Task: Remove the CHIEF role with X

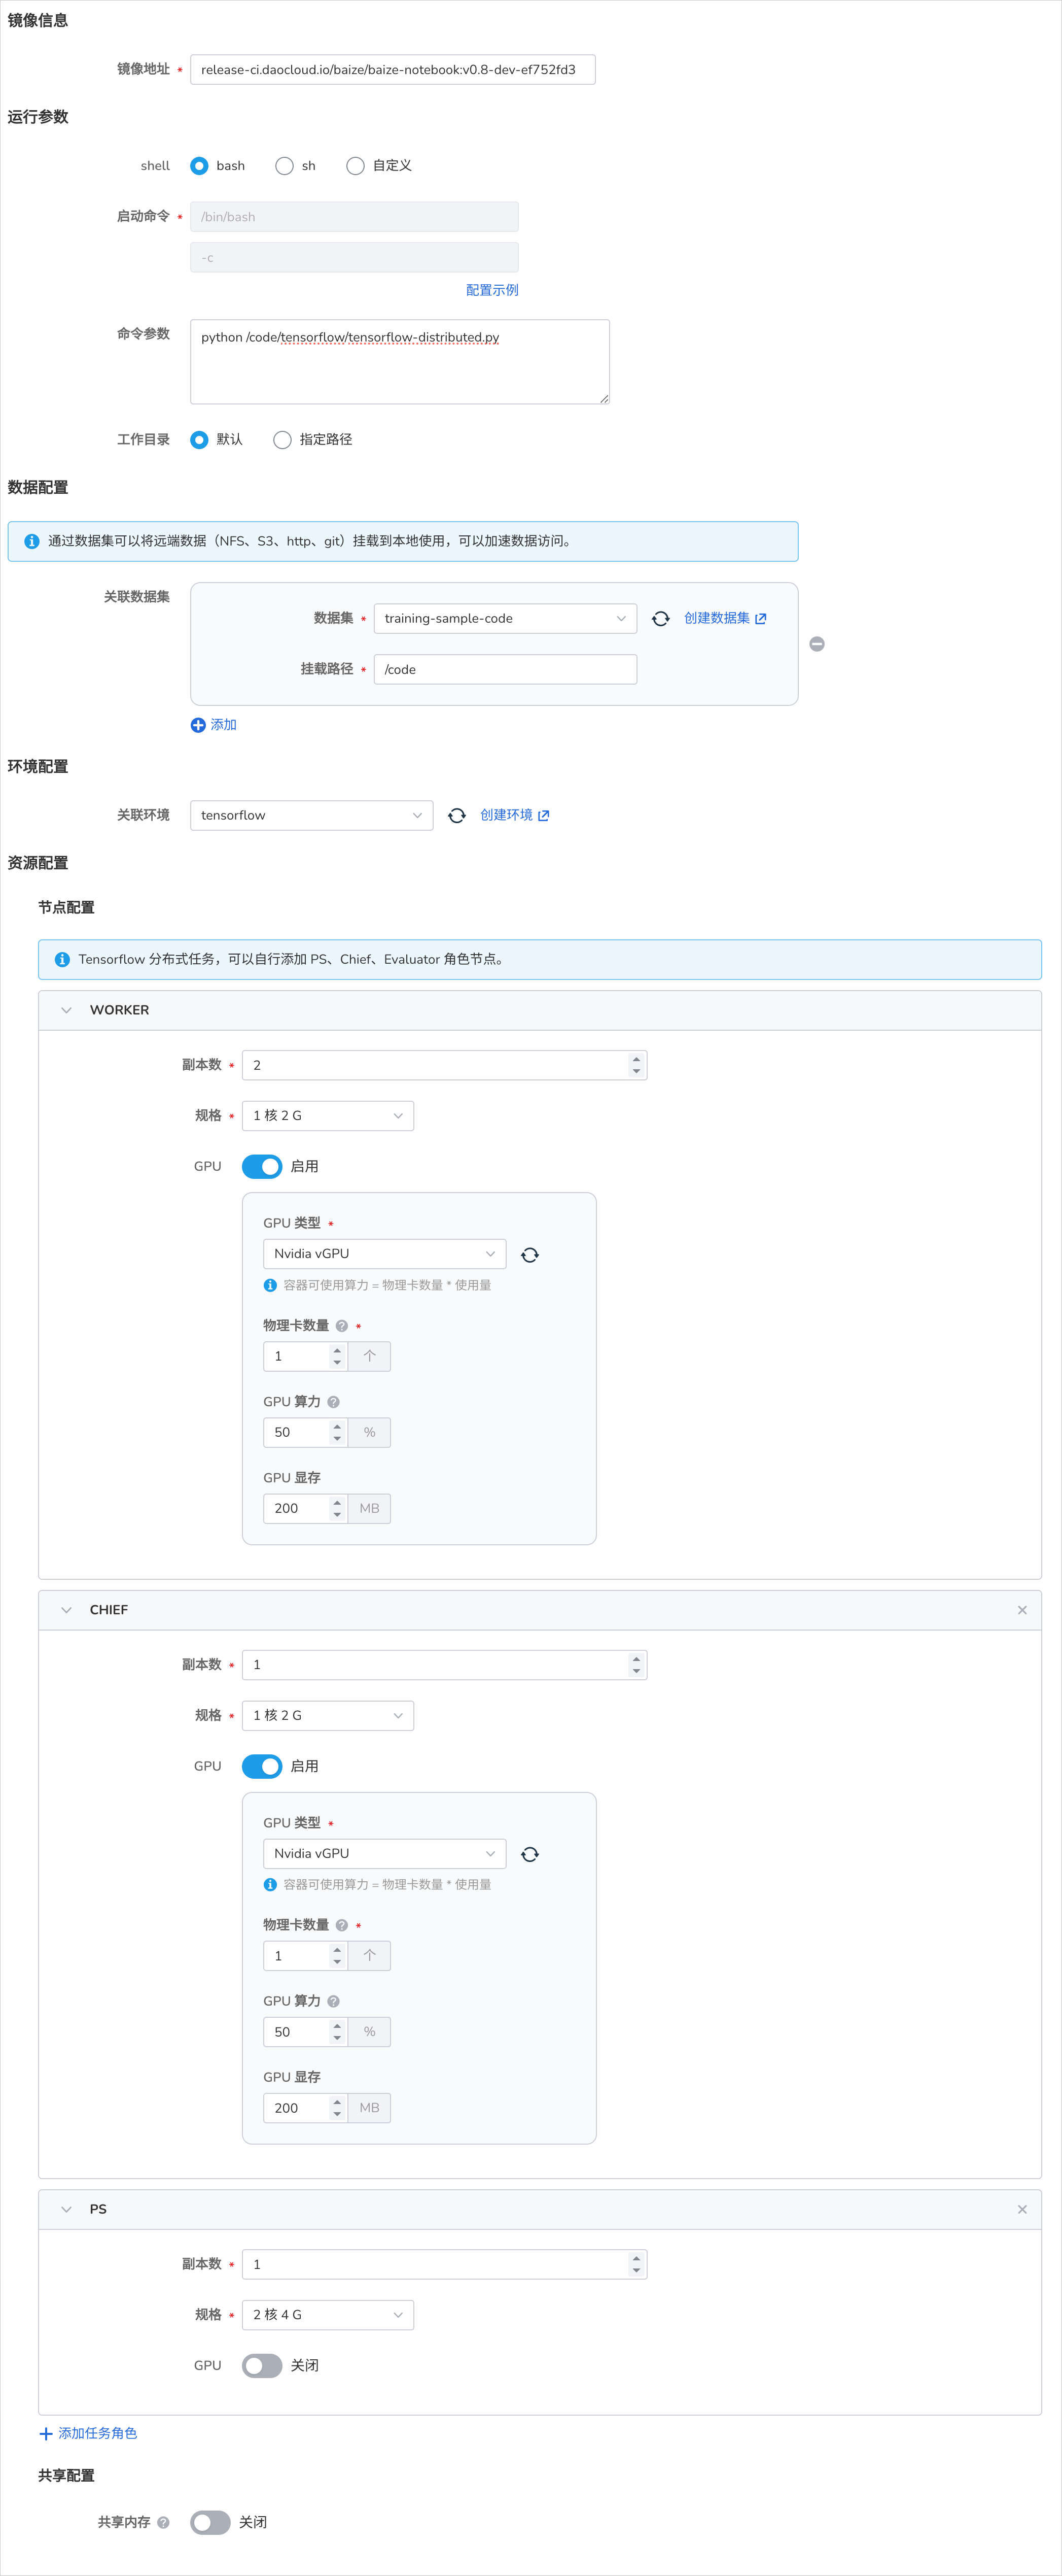Action: click(x=1022, y=1610)
